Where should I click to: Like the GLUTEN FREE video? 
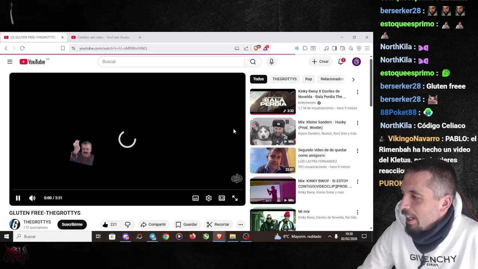109,225
